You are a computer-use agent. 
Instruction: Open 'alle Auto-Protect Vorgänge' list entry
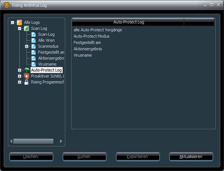[98, 30]
